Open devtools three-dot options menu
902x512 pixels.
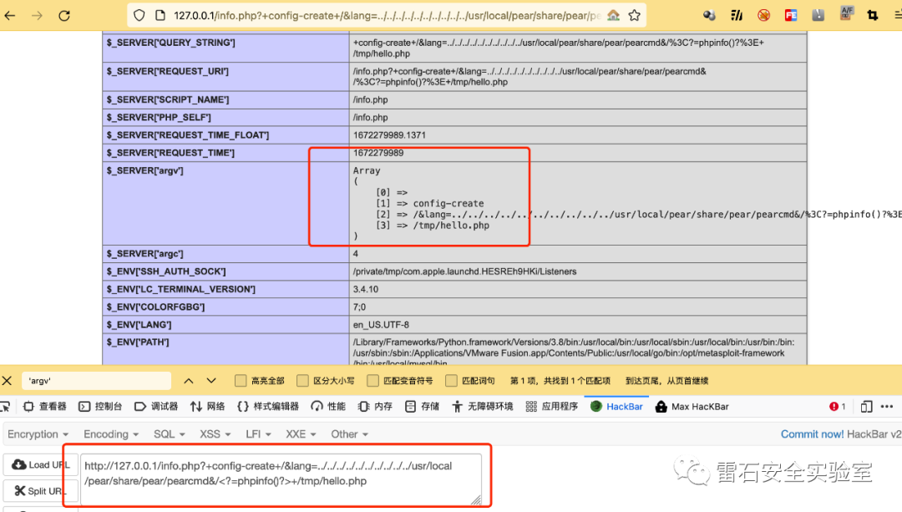[x=887, y=407]
